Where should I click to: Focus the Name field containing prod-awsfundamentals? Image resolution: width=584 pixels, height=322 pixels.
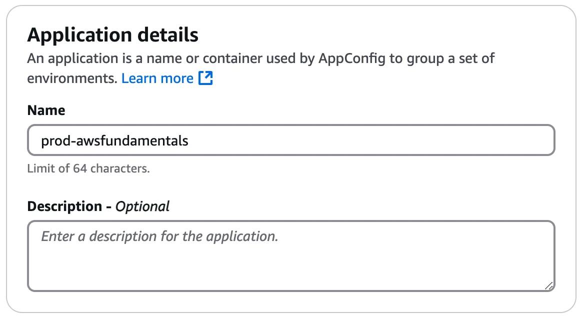coord(290,140)
